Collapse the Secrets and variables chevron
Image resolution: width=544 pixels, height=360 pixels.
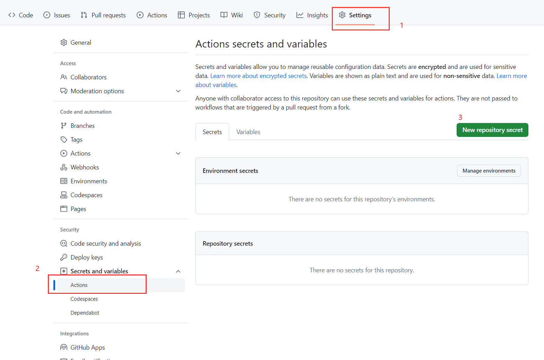click(x=178, y=271)
